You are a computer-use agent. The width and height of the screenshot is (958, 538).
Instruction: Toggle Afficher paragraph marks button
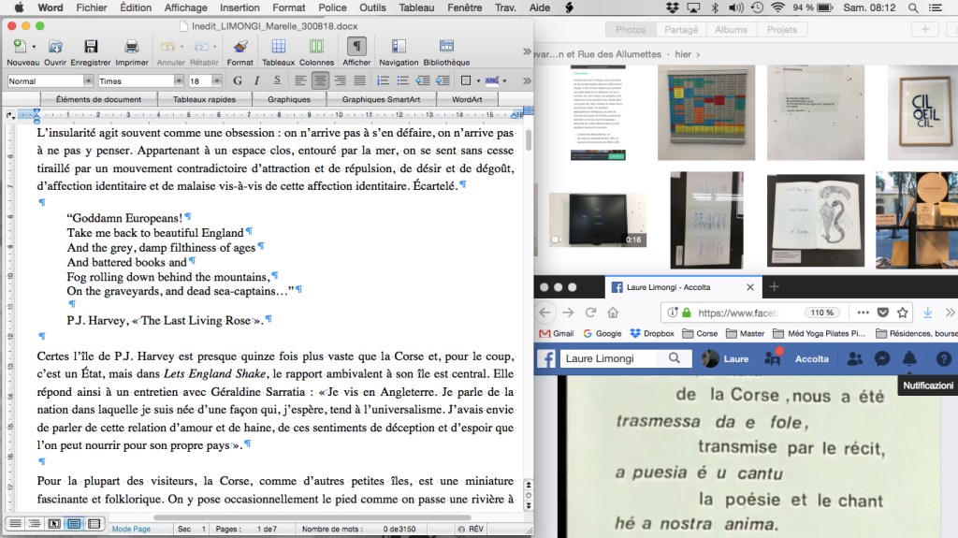point(356,47)
